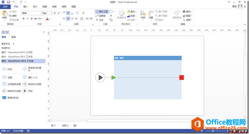249x134 pixels.
Task: Switch to the 视图 (View) tab
Action: point(74,6)
